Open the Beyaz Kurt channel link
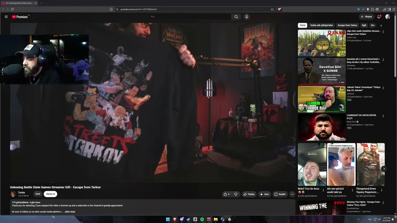Viewport: 397px width, 223px height. pyautogui.click(x=351, y=122)
